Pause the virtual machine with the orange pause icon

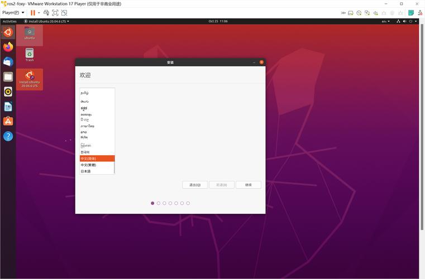click(x=33, y=13)
